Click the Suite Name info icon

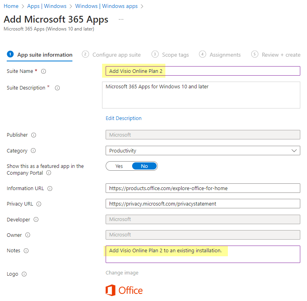(x=44, y=71)
